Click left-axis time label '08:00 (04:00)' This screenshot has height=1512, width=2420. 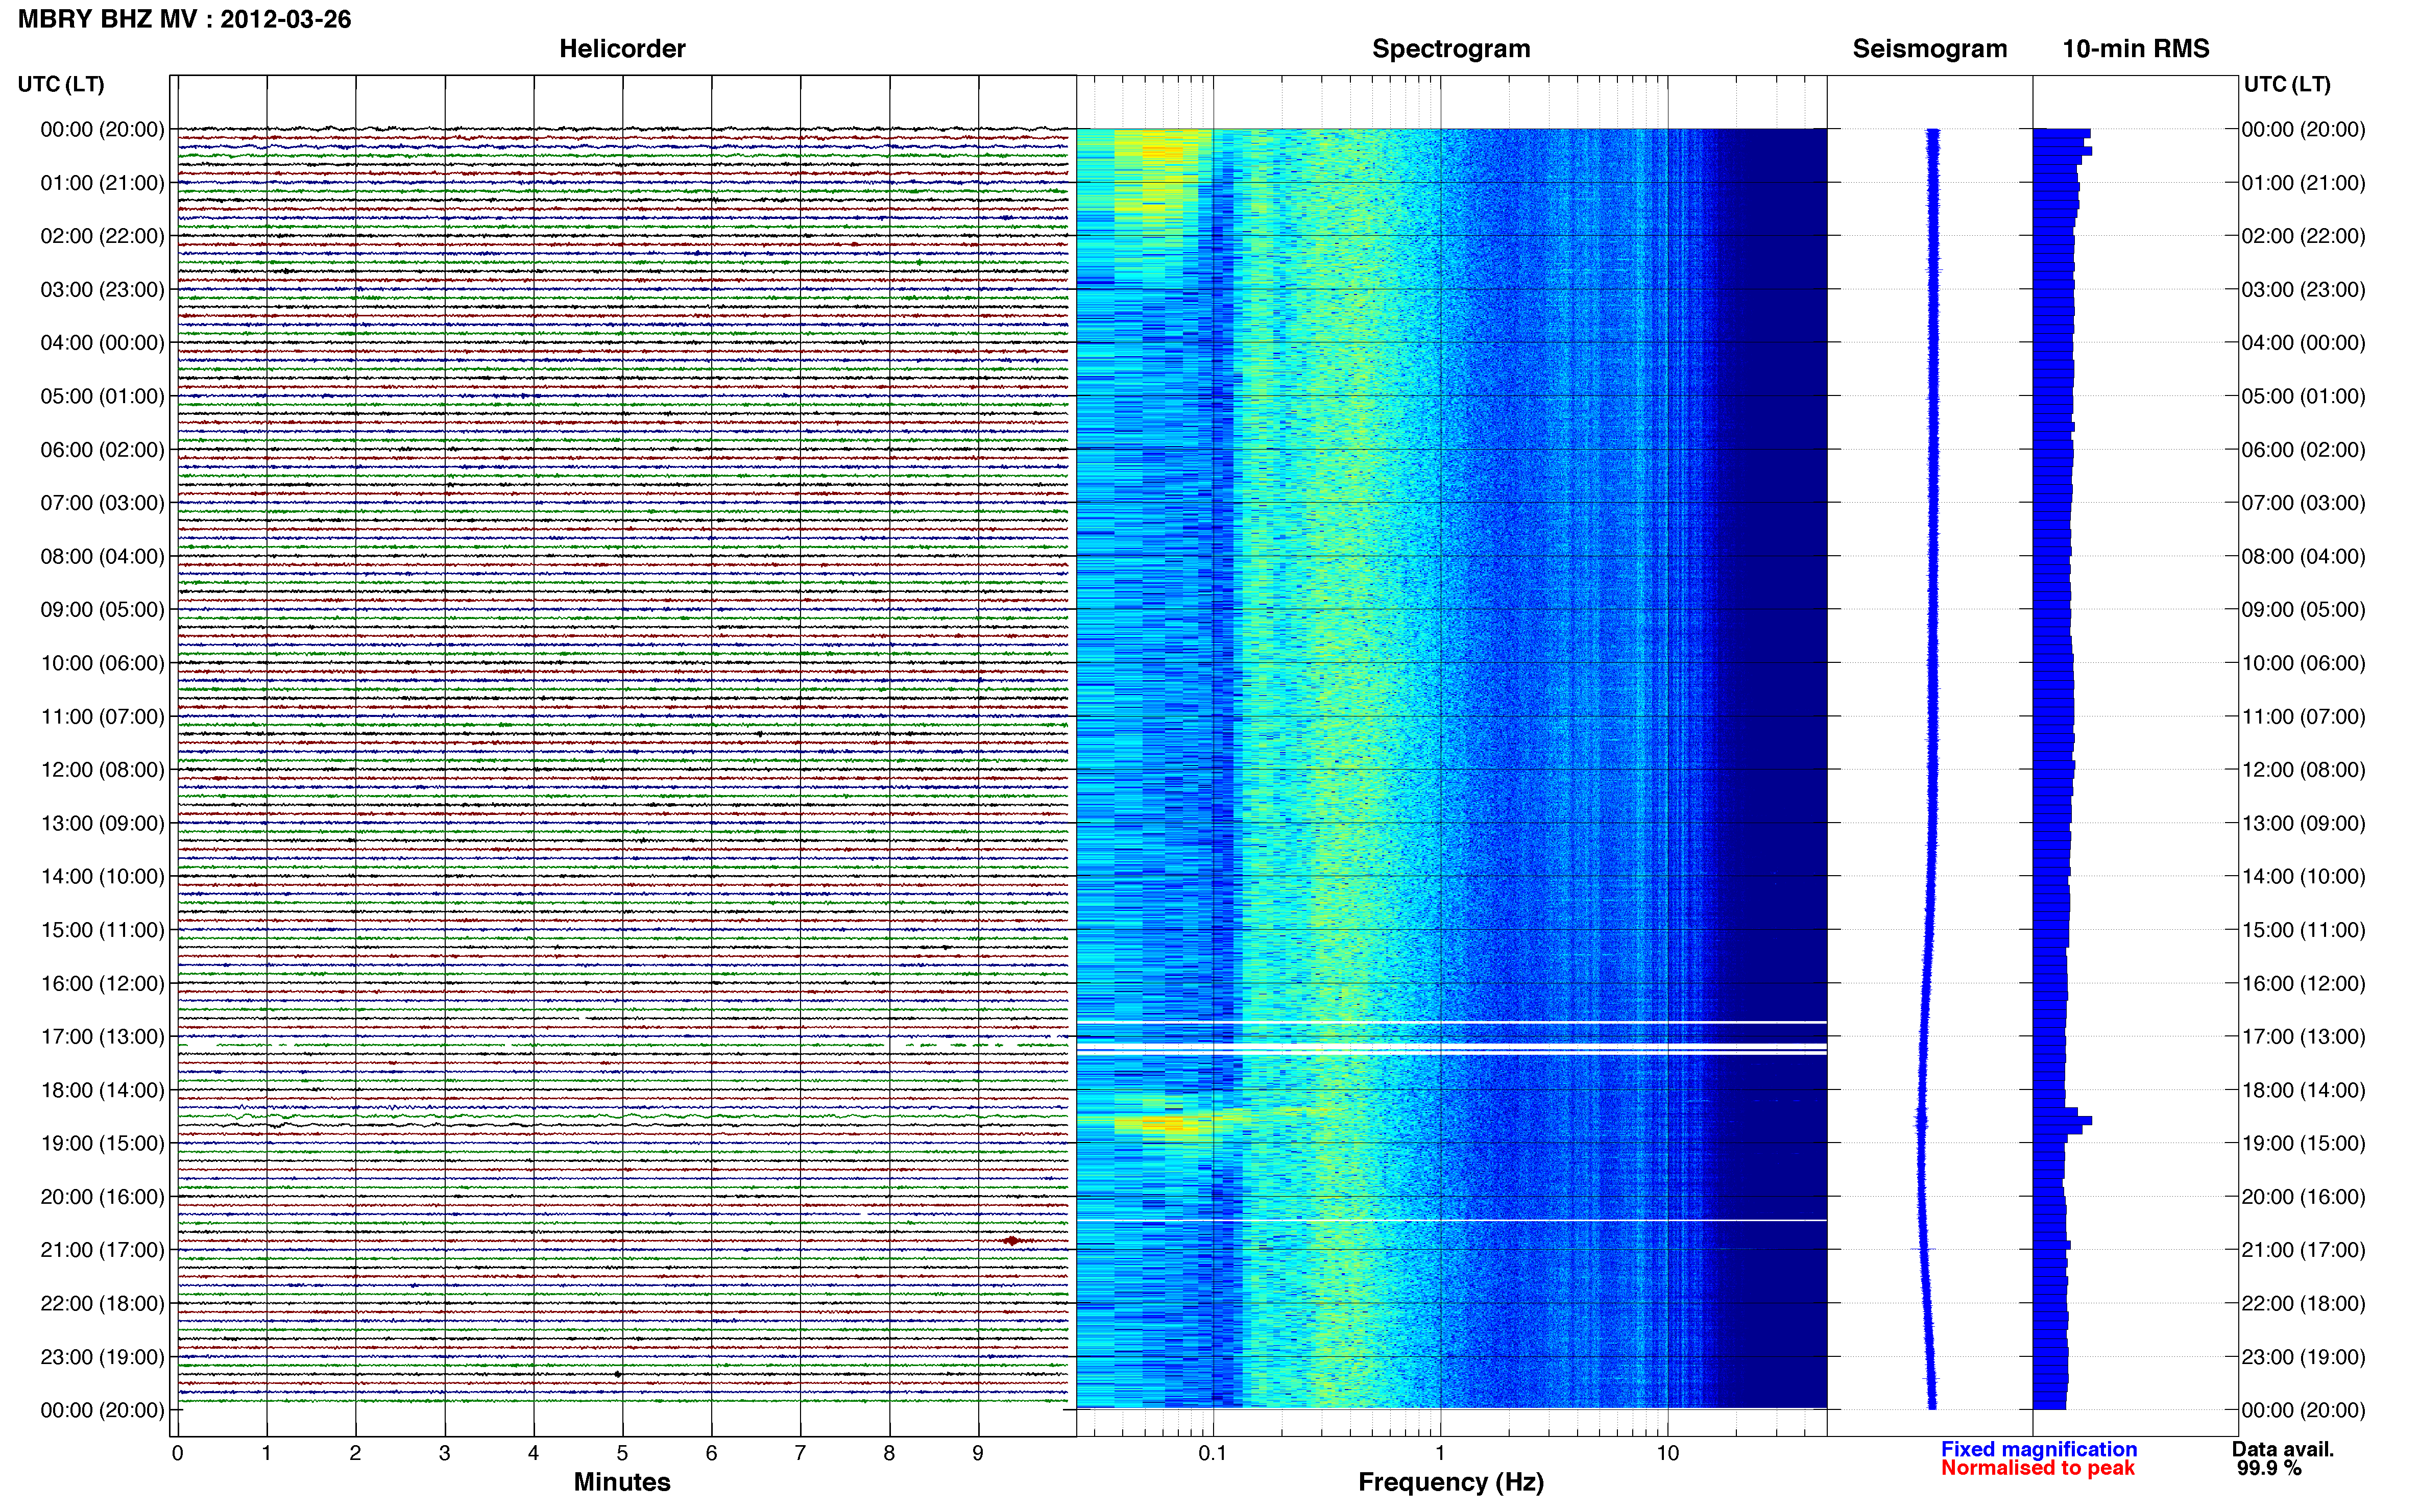coord(102,556)
